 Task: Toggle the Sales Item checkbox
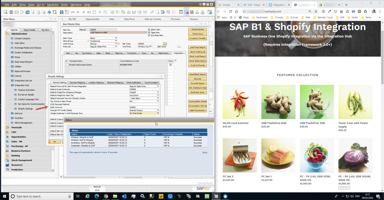[149, 32]
